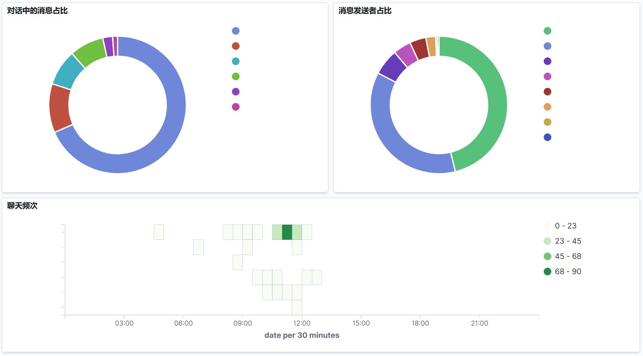Select the 45 - 68 legend entry

click(568, 256)
